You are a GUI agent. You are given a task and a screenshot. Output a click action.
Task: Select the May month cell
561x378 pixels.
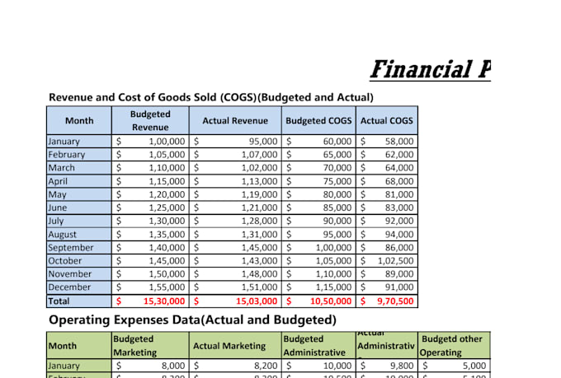click(79, 194)
